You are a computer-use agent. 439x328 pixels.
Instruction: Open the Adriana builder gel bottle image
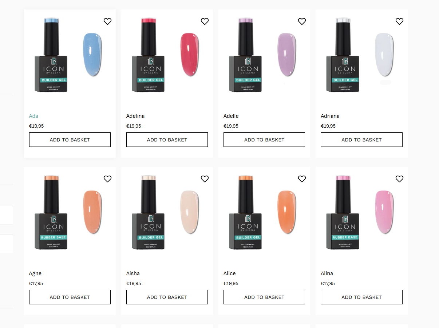coord(343,55)
